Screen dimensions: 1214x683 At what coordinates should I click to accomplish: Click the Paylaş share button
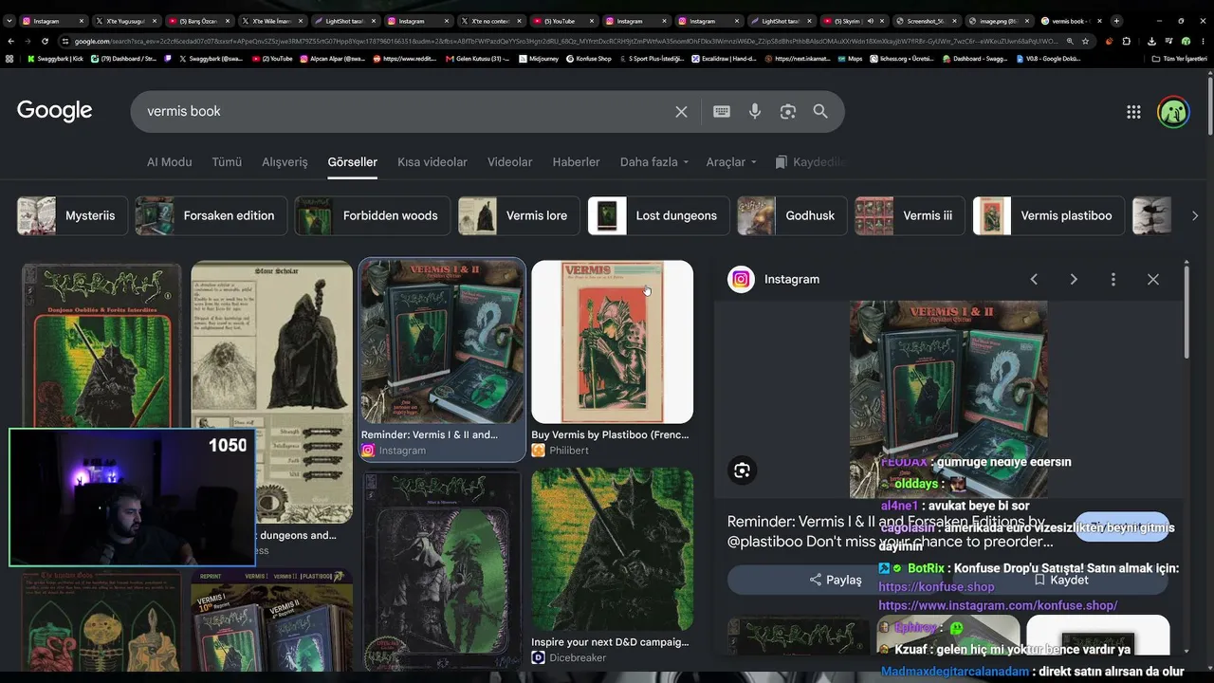pos(836,580)
